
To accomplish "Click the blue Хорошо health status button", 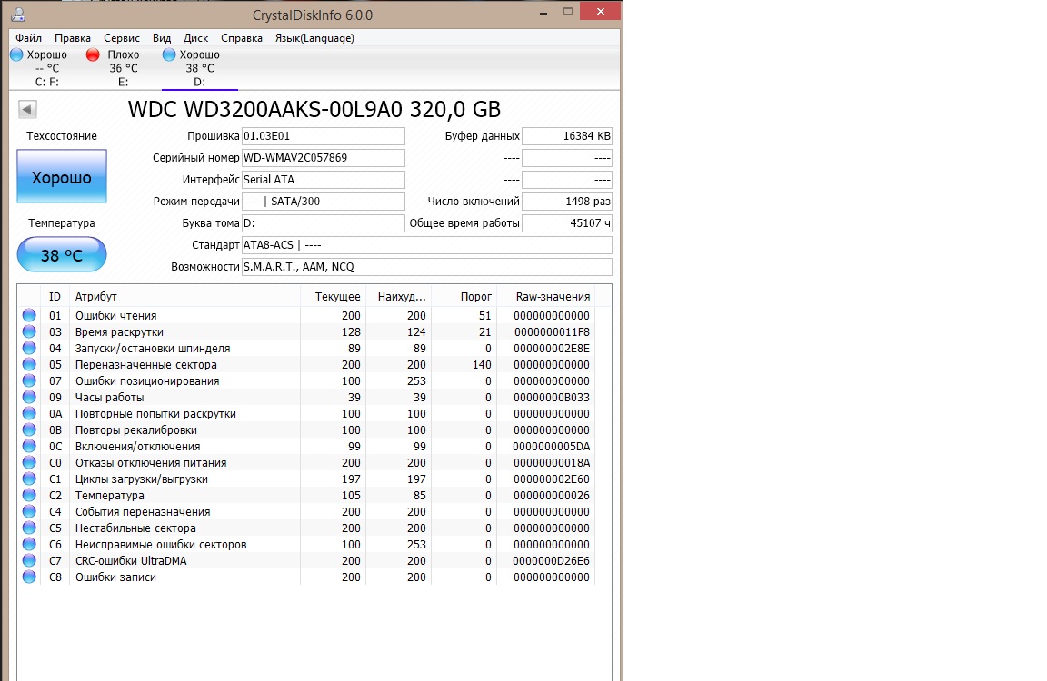I will (62, 177).
